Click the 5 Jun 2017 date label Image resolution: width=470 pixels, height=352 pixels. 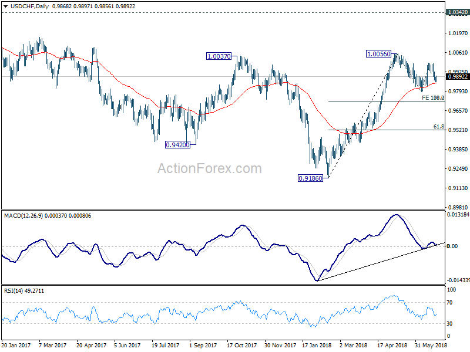click(127, 346)
